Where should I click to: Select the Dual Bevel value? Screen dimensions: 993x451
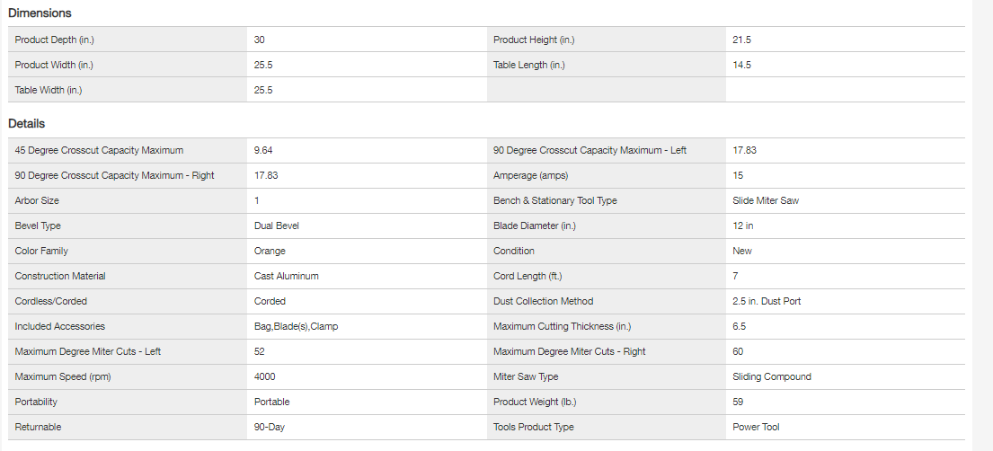point(277,226)
